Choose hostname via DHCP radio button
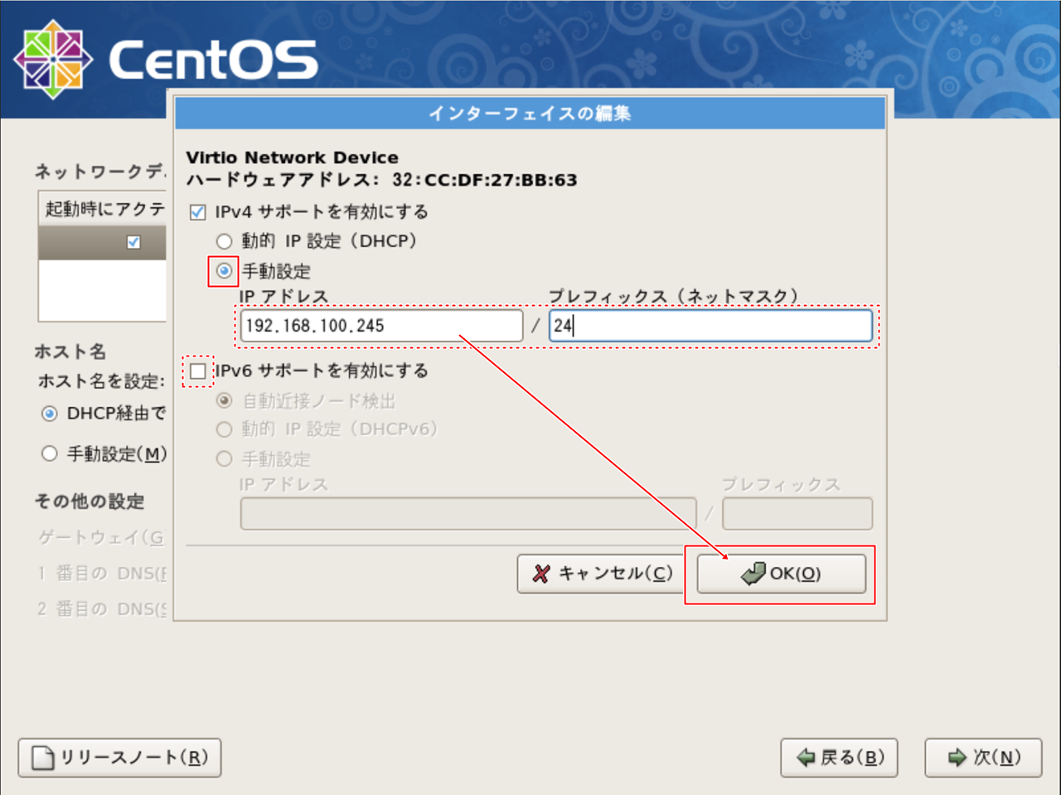This screenshot has width=1061, height=795. click(x=50, y=414)
